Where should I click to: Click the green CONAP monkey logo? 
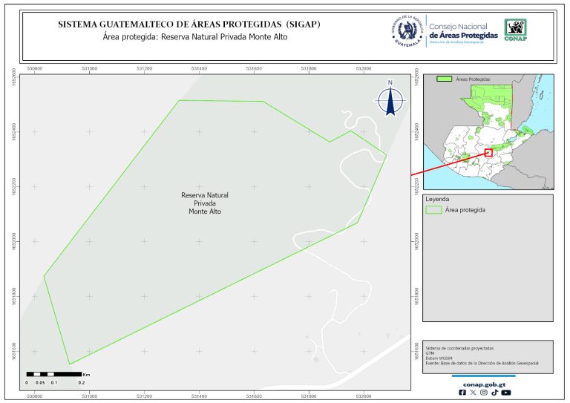517,30
